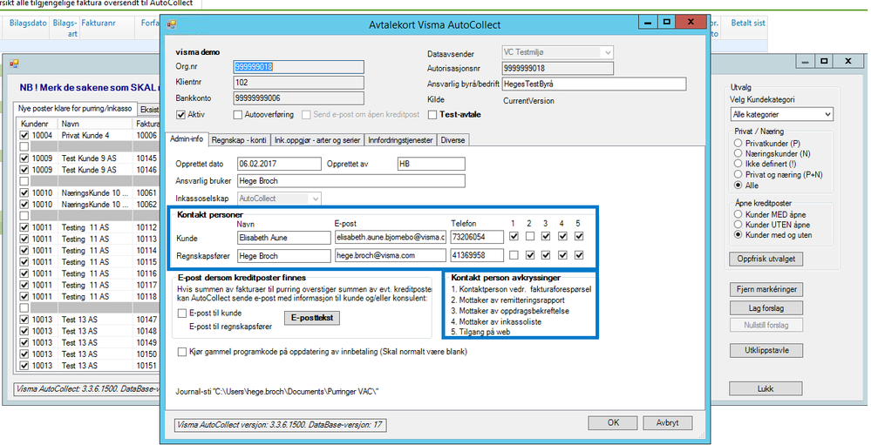Click Fjern markeringer button
Viewport: 871px width, 445px height.
click(766, 289)
